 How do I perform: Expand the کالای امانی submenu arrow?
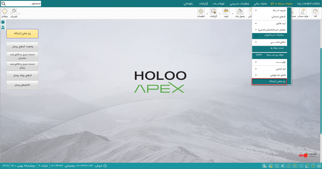[x=256, y=42]
